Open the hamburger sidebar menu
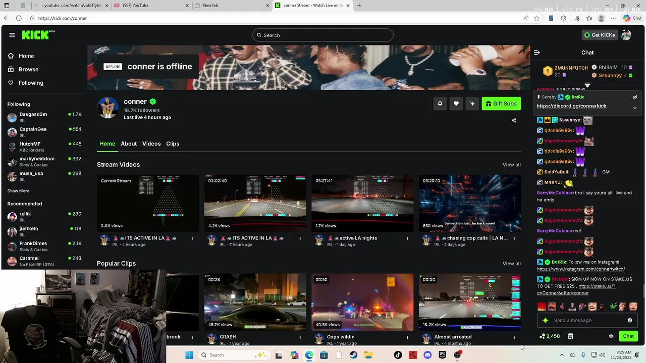646x363 pixels. 12,35
